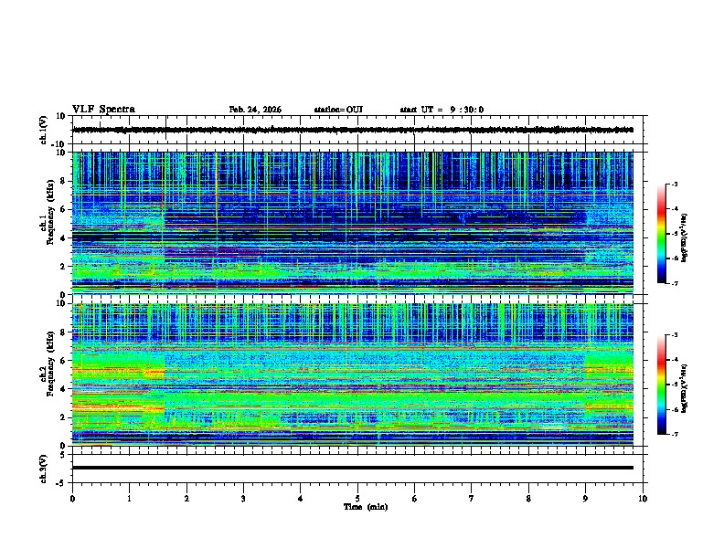
Task: Click the "ch.3(V)" axis label
Action: pyautogui.click(x=44, y=469)
